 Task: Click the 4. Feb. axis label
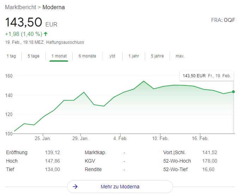click(x=120, y=138)
